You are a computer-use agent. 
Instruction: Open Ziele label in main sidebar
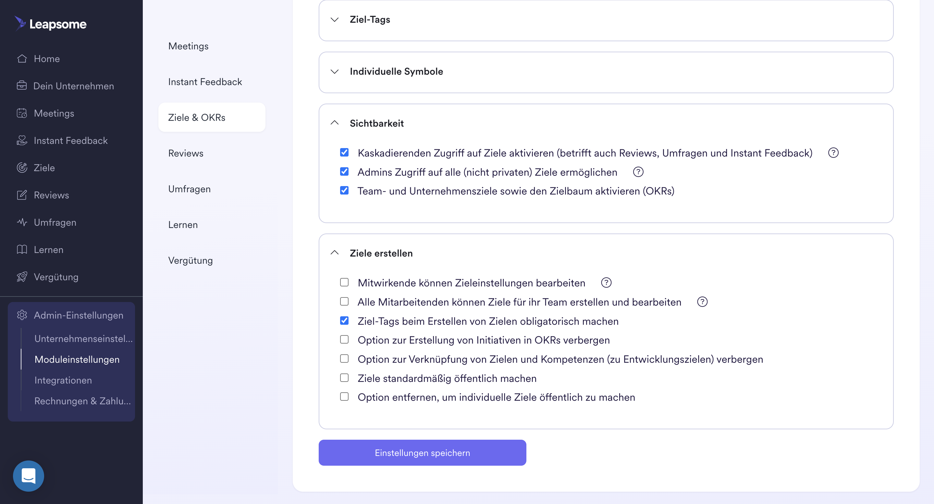click(44, 168)
